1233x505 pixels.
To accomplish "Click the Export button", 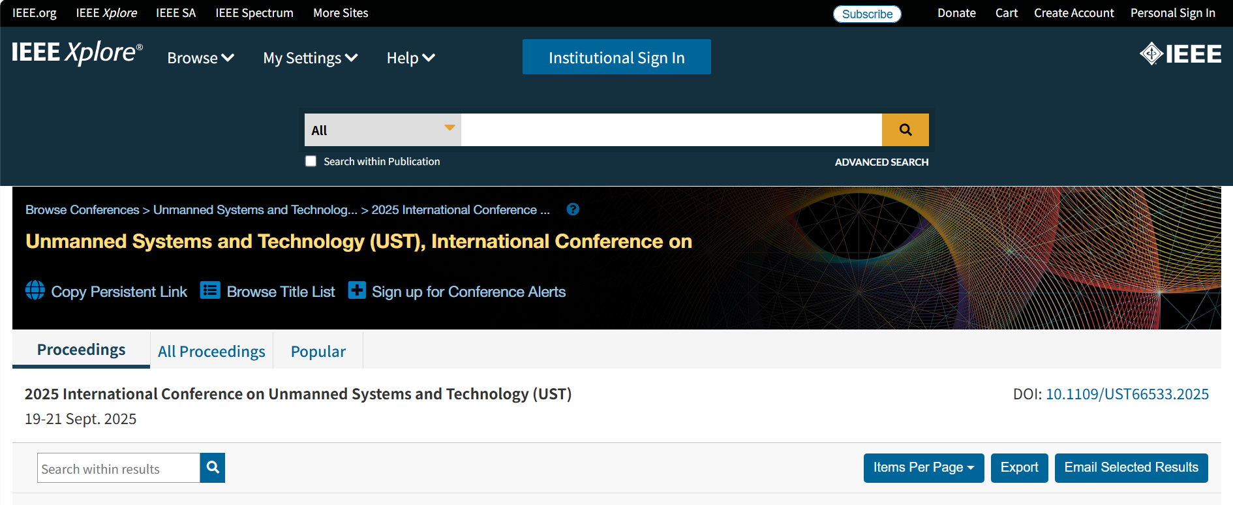I will pos(1019,468).
